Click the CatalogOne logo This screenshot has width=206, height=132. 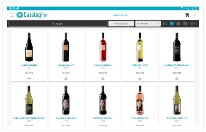[x=32, y=15]
